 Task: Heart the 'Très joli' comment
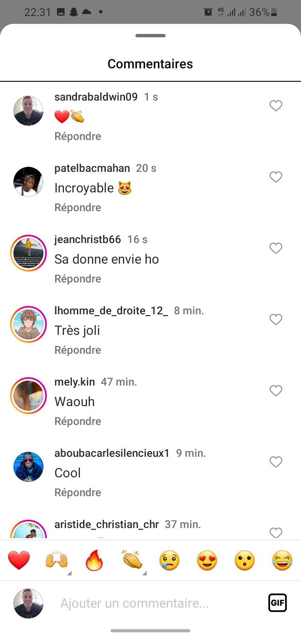point(275,320)
